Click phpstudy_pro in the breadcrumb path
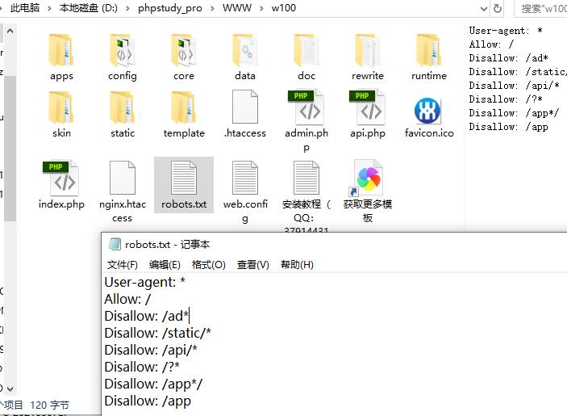Image resolution: width=567 pixels, height=416 pixels. 172,8
